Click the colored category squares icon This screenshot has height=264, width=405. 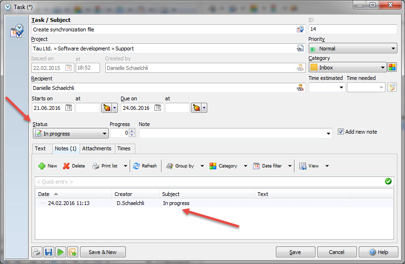(392, 68)
